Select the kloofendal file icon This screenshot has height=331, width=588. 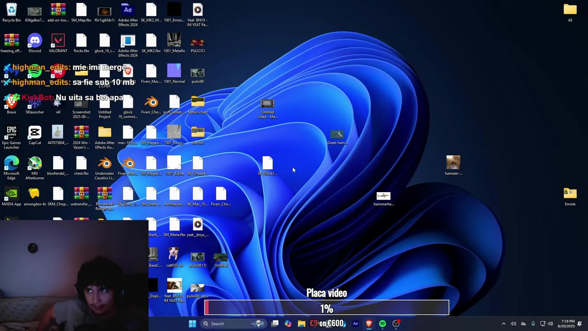(x=58, y=166)
